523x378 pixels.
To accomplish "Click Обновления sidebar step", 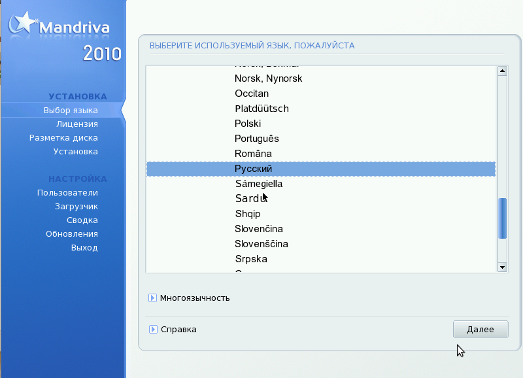I will [72, 234].
